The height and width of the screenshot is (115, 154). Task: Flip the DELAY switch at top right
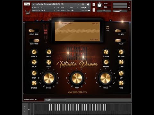[121, 41]
